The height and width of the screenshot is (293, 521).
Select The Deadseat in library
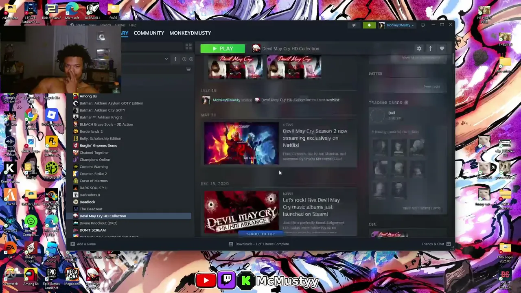(91, 209)
